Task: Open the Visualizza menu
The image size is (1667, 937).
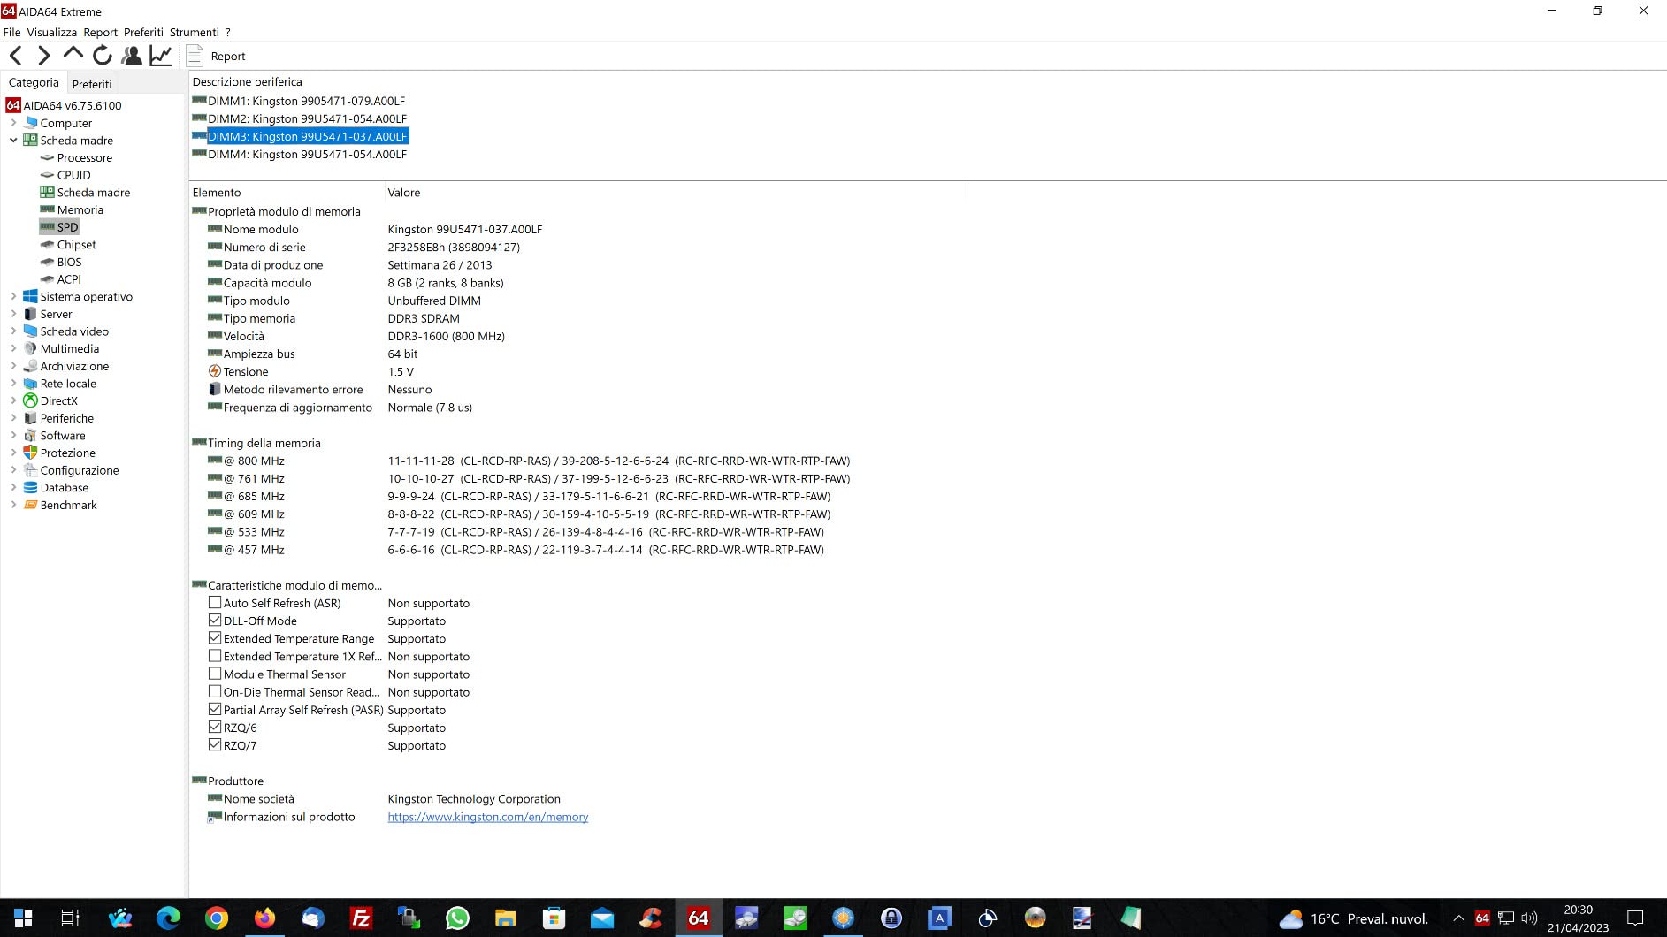Action: click(x=52, y=33)
